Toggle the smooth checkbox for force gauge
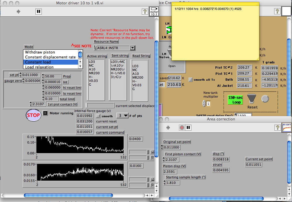Screen dimensions: 292x202 click(x=98, y=116)
